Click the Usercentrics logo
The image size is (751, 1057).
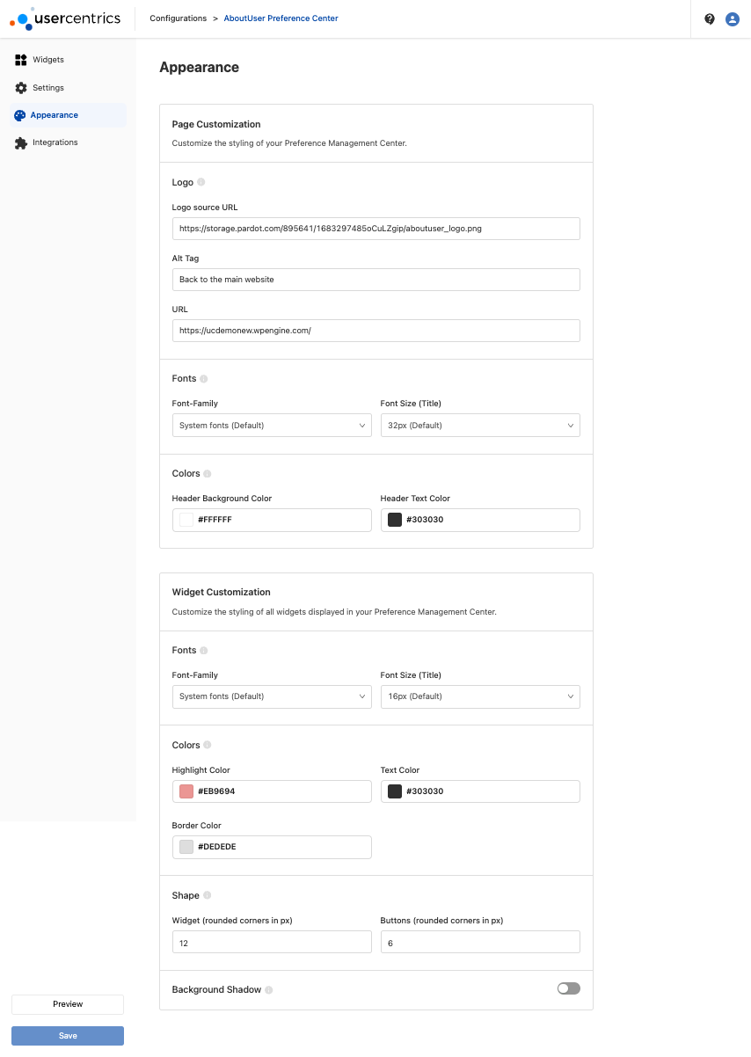tap(65, 18)
